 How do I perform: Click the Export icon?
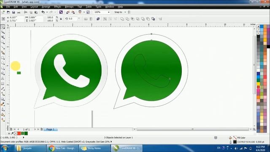coord(73,12)
